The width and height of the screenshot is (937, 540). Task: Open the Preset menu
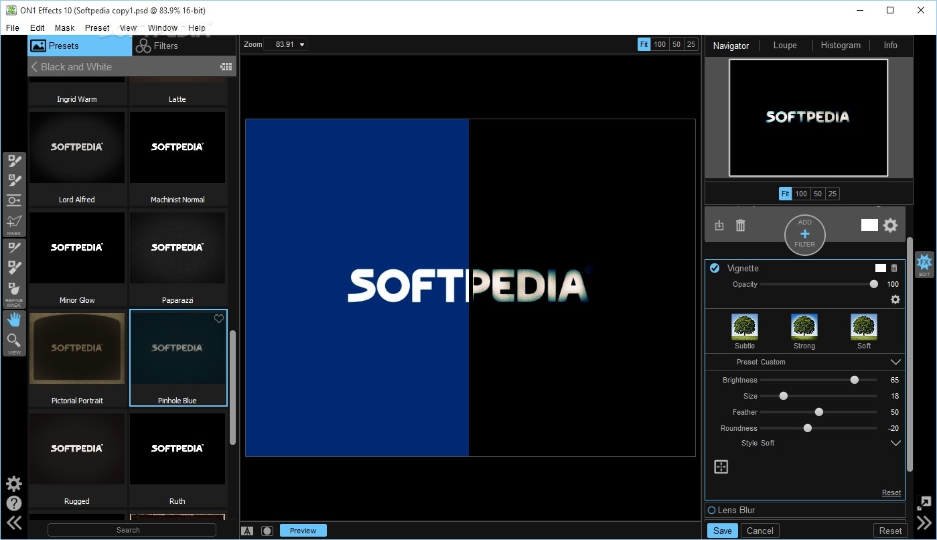97,27
